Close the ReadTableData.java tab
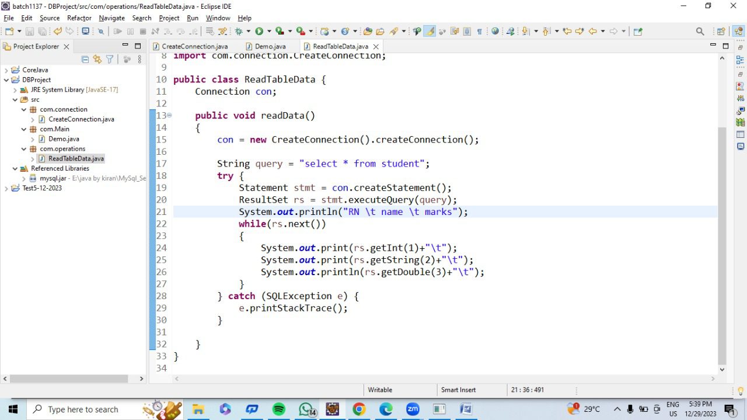The height and width of the screenshot is (420, 747). pyautogui.click(x=376, y=46)
